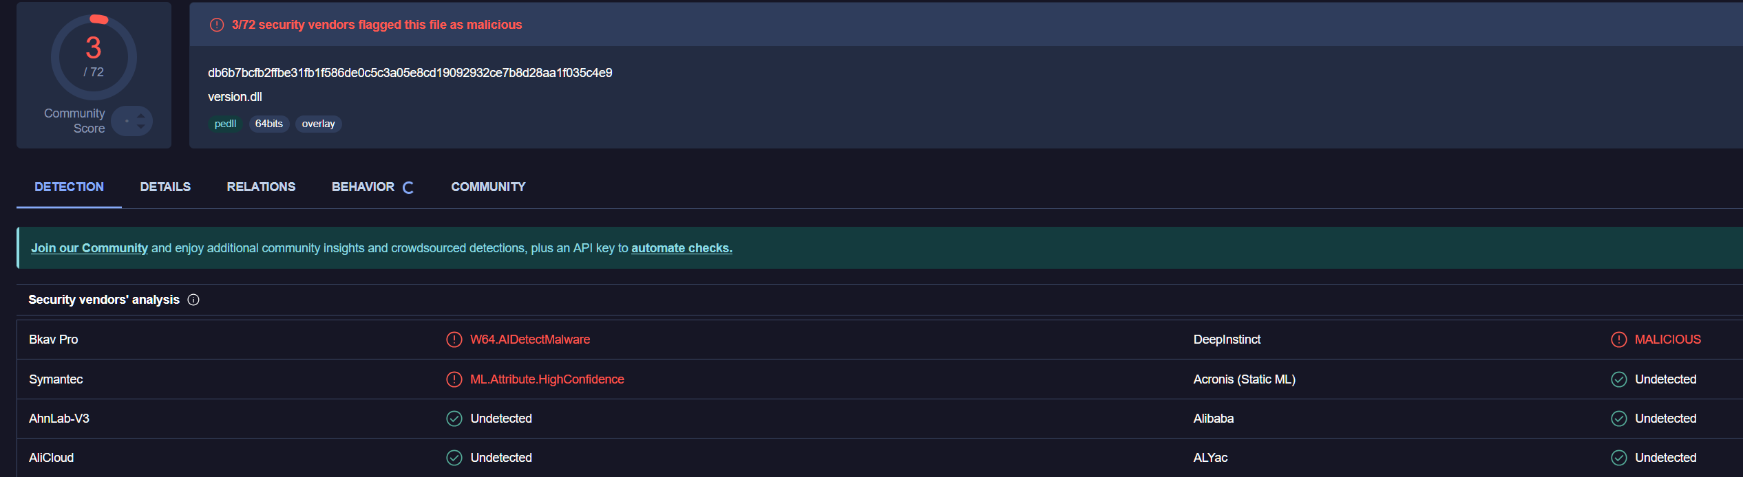Downvote the community score with the down arrow

141,127
